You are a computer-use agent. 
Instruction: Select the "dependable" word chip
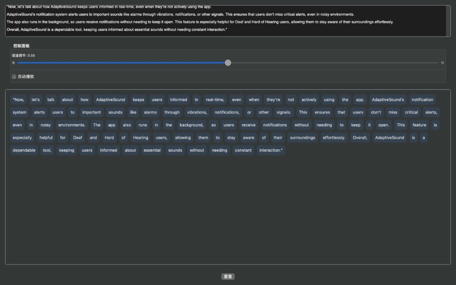coord(24,150)
